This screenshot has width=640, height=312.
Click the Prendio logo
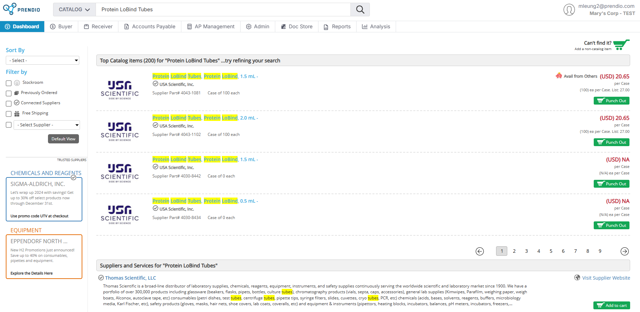tap(21, 9)
